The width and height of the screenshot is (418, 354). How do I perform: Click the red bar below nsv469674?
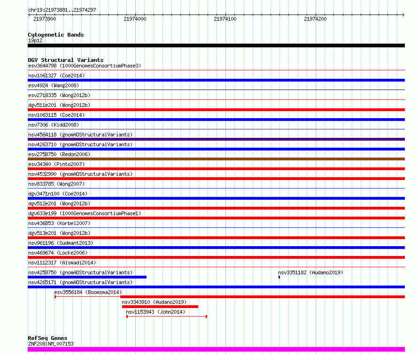click(x=216, y=257)
